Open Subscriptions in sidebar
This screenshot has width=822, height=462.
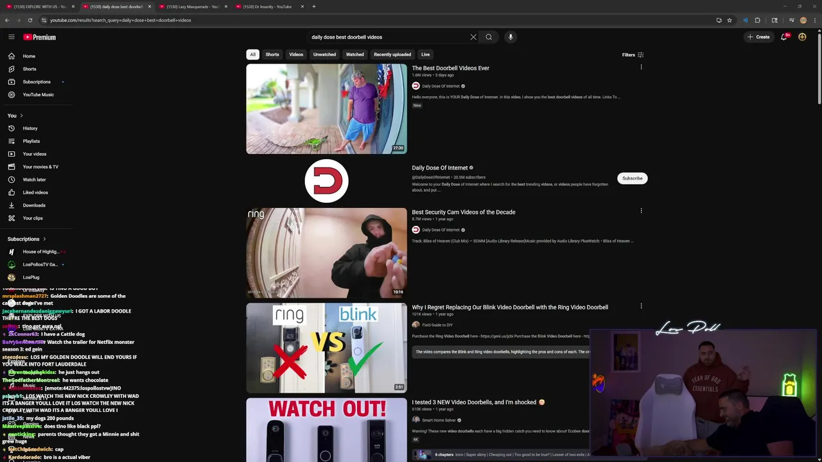(x=36, y=81)
